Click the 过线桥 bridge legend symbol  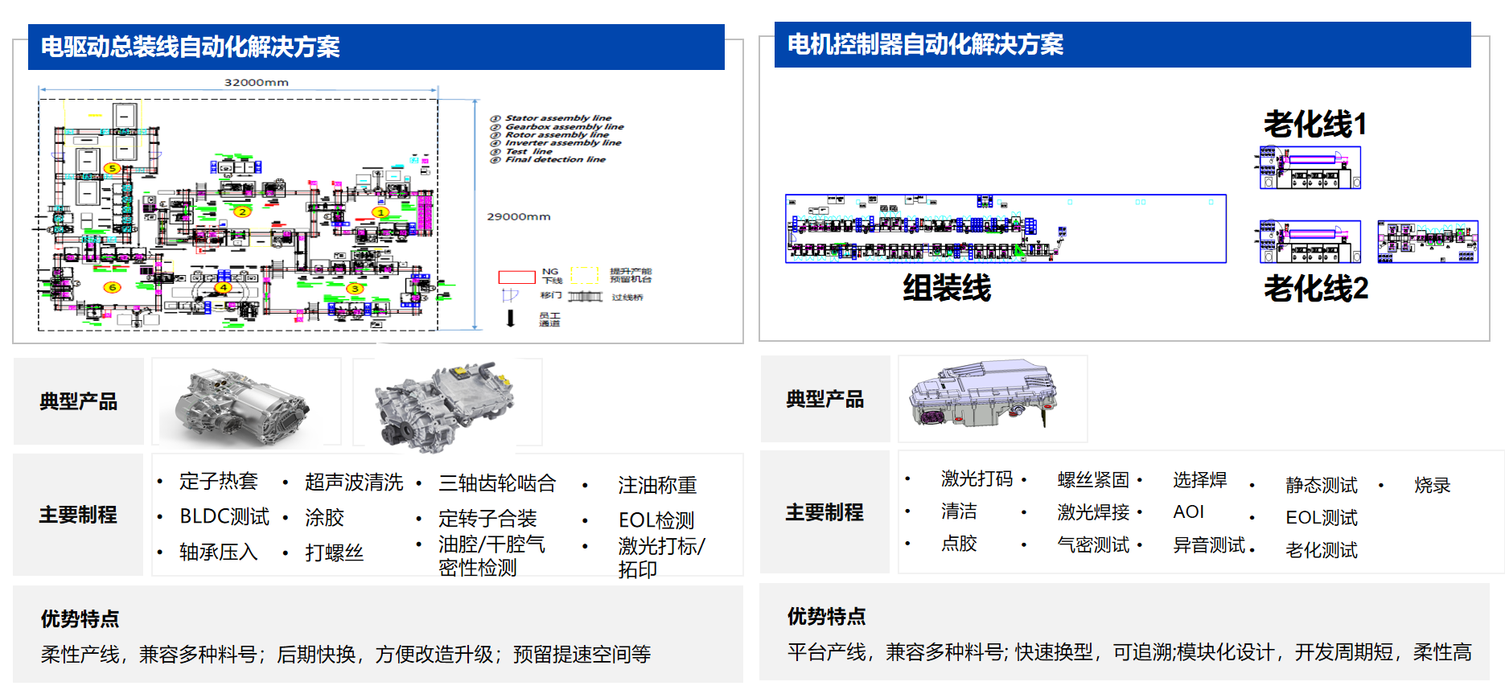(586, 297)
